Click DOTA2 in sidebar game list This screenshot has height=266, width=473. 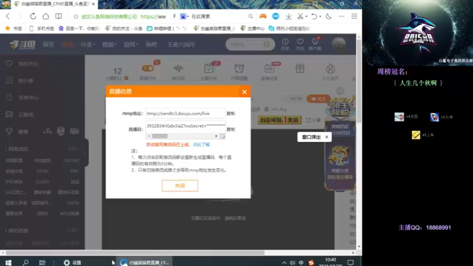pos(72,161)
